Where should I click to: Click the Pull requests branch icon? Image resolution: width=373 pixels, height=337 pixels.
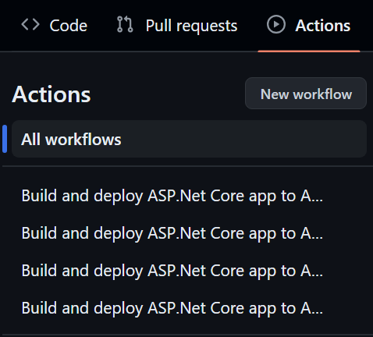[x=125, y=24]
